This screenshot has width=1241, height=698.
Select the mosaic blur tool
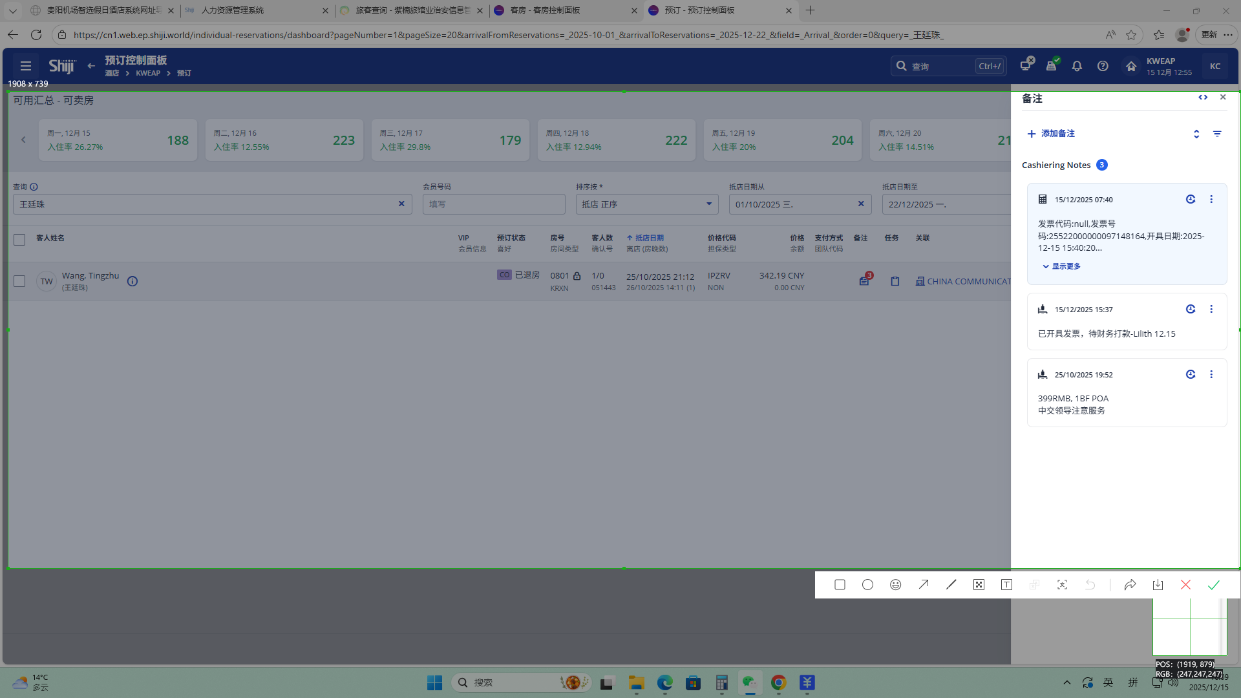point(979,585)
